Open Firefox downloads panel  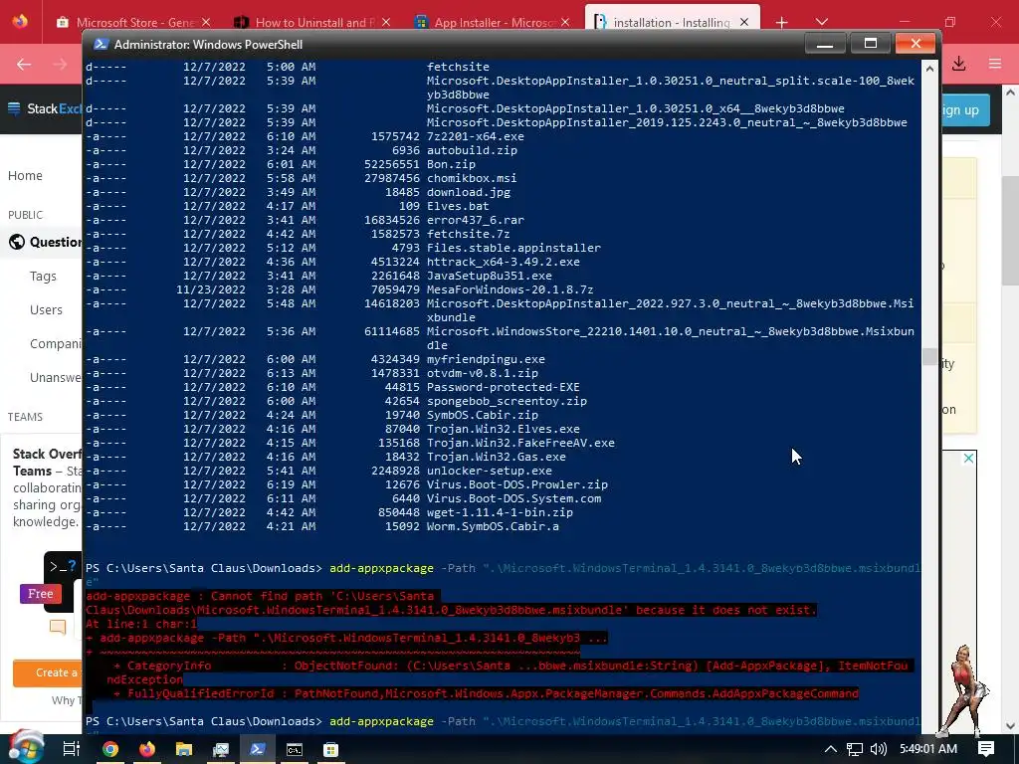click(x=958, y=64)
